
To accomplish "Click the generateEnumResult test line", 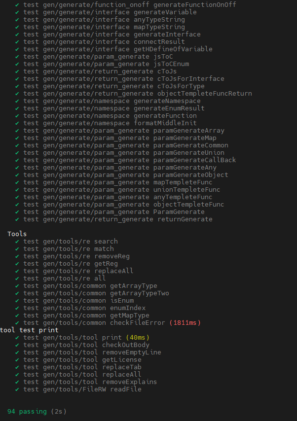I will click(x=113, y=108).
